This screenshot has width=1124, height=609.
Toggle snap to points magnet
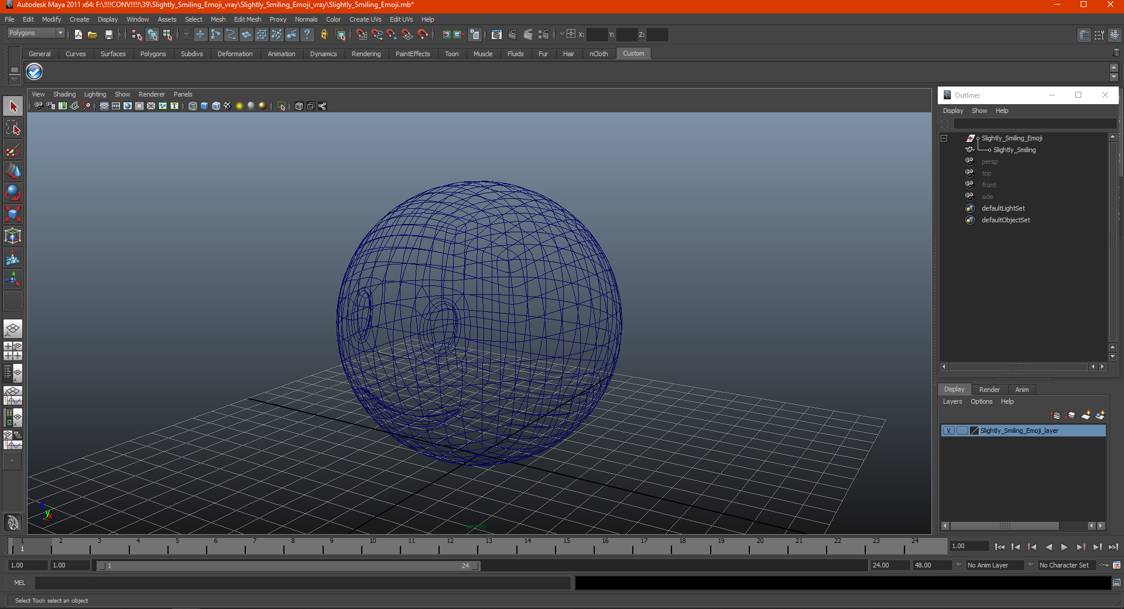coord(392,35)
